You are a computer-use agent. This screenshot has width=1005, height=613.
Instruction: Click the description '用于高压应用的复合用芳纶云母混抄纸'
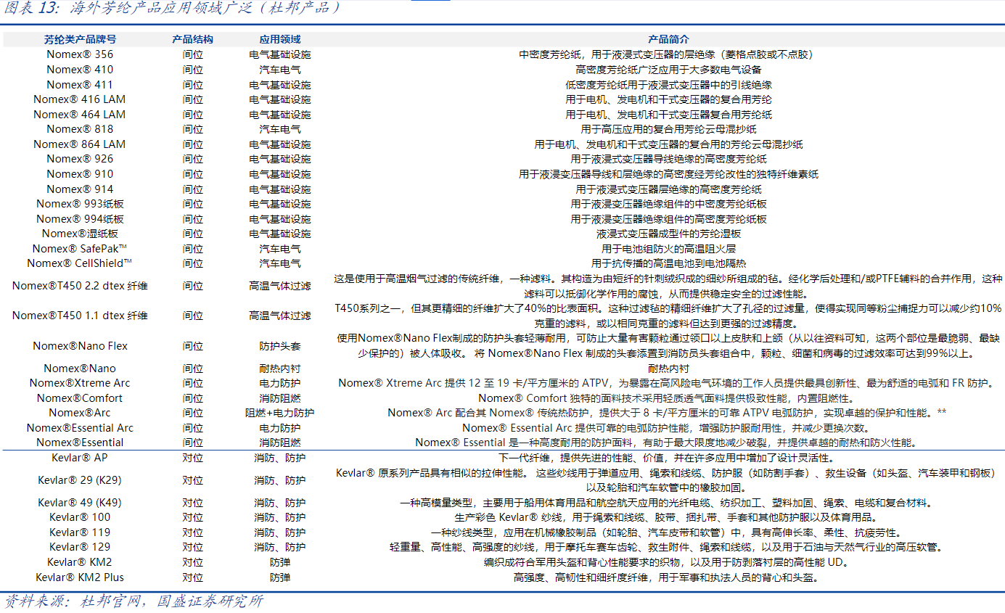[668, 129]
